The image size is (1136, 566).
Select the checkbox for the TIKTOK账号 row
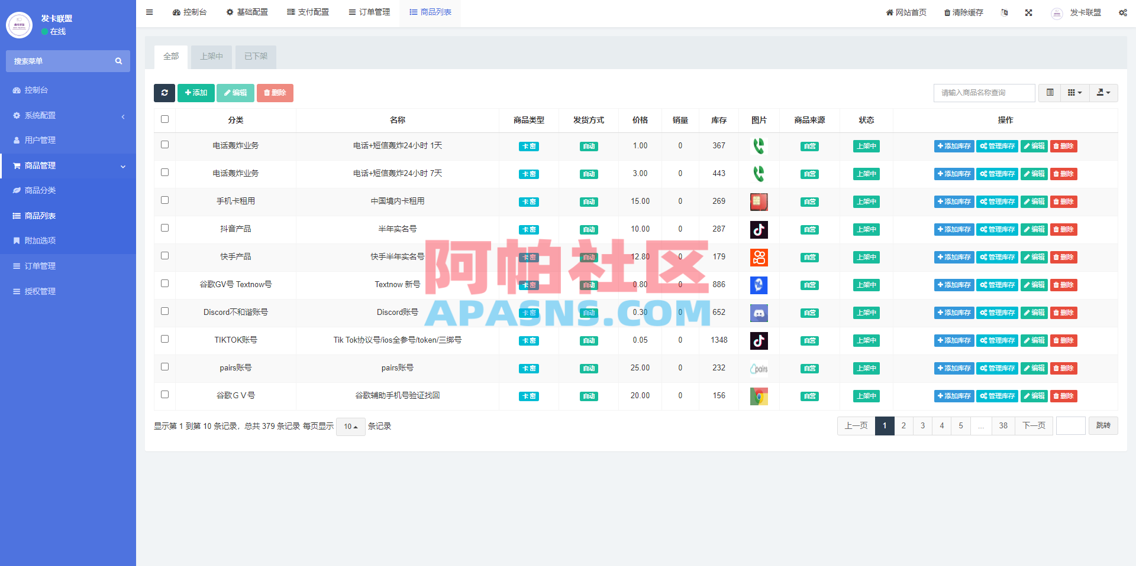[164, 339]
